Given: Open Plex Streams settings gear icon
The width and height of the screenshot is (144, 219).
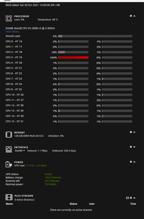Looking at the screenshot, I should point(131,198).
